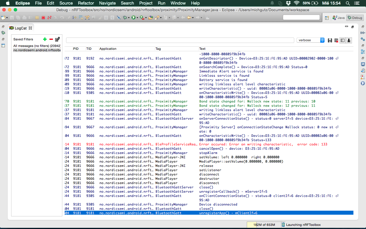Select the red 'Error occured' log line
Image resolution: width=366 pixels, height=229 pixels.
(209, 144)
